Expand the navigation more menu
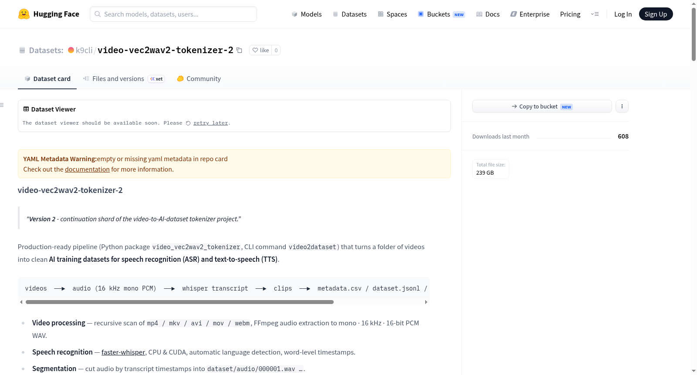 (x=595, y=14)
